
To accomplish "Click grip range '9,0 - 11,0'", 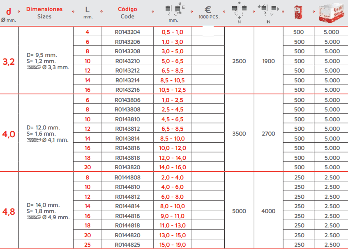I will click(x=173, y=216).
